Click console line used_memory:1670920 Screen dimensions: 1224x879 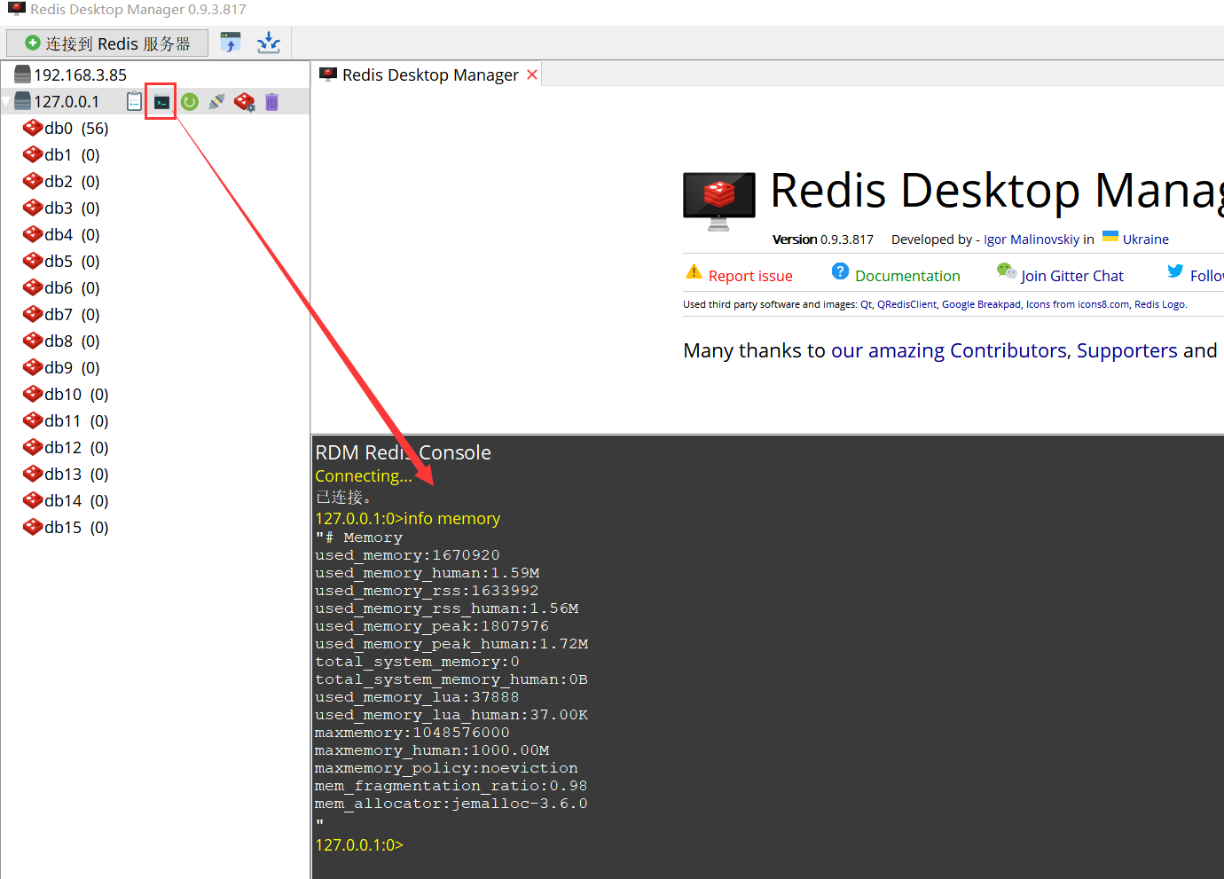coord(407,555)
